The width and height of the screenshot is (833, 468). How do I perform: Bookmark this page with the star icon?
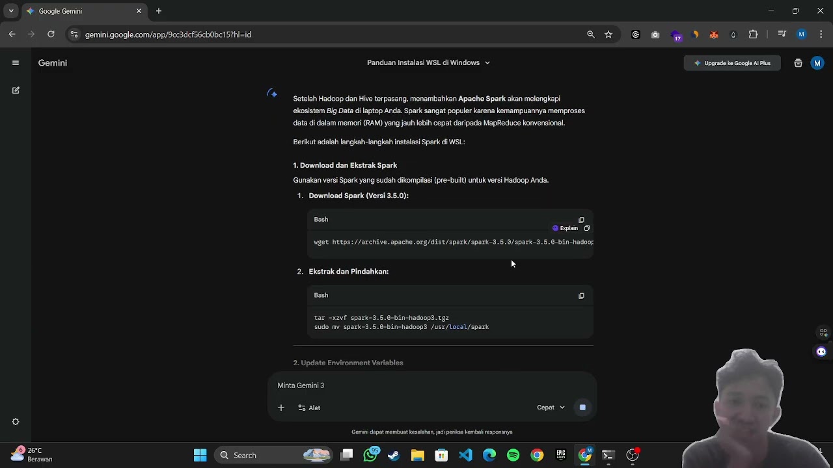coord(608,34)
